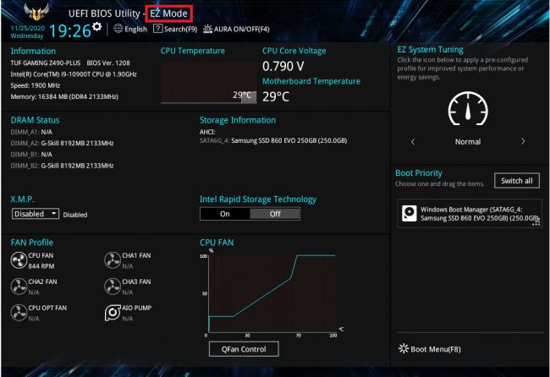Click the Speed: 1900 MHz text
The width and height of the screenshot is (550, 377).
pyautogui.click(x=36, y=85)
